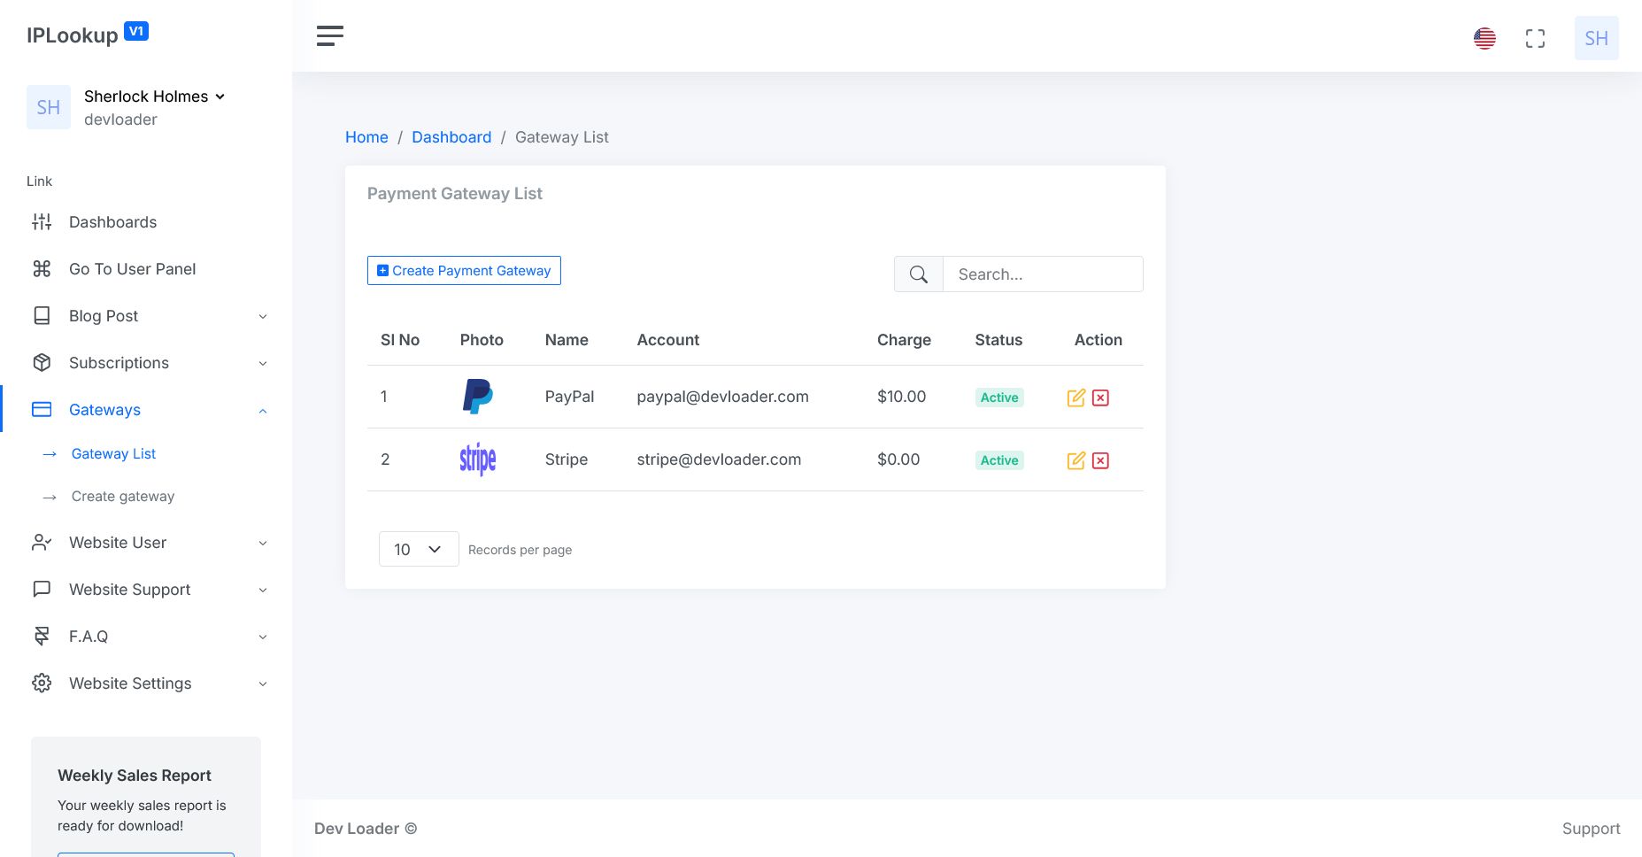Click the search magnifier icon

tap(919, 274)
